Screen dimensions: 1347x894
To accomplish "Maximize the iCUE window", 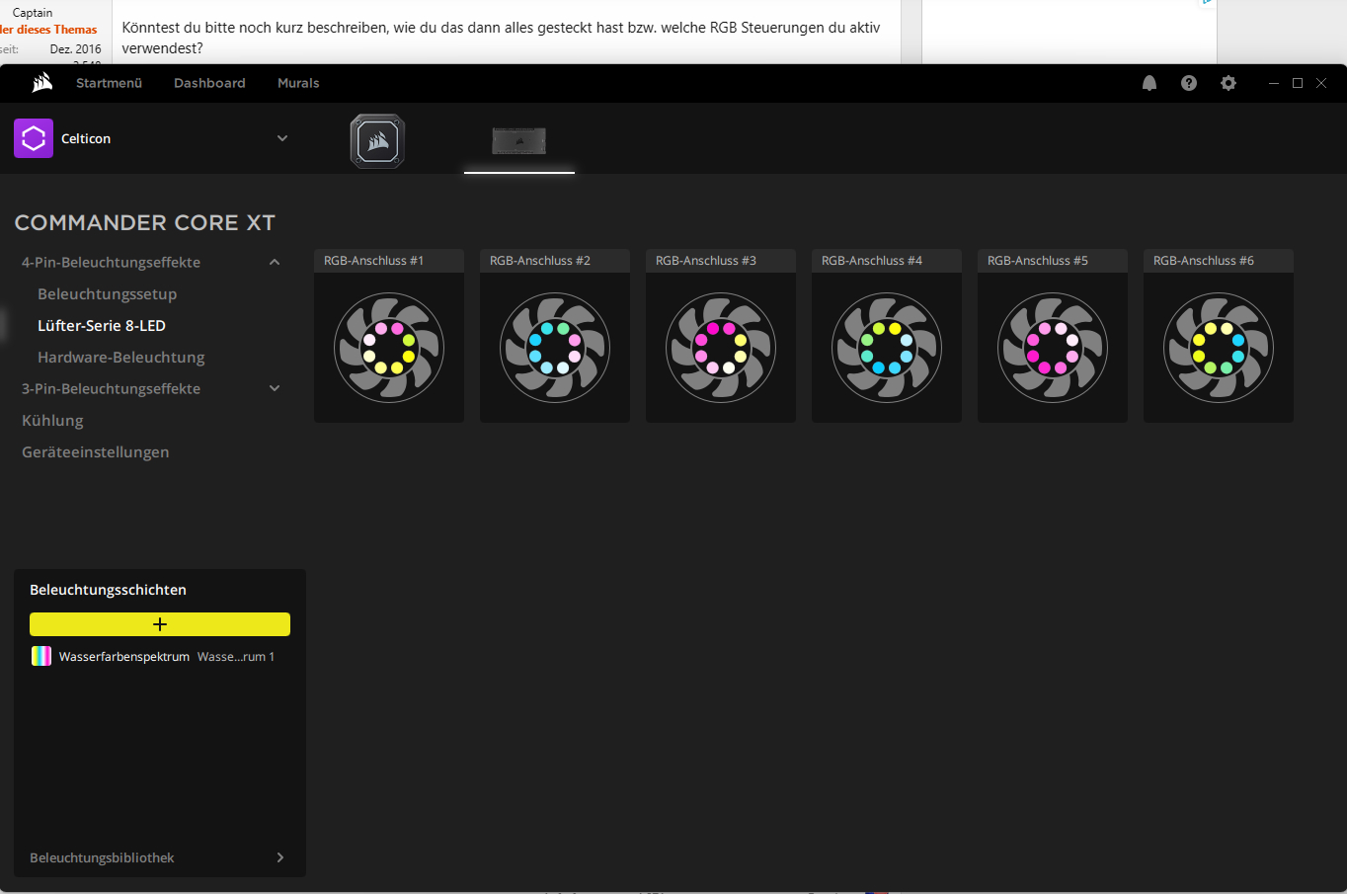I will point(1298,83).
